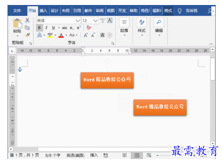222x164 pixels.
Task: Open the 编辑 editing group
Action: [x=159, y=27]
